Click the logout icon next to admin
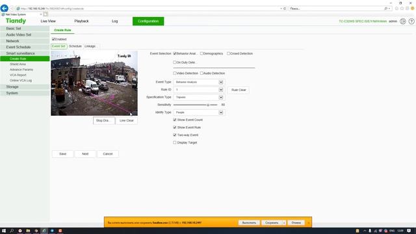This screenshot has width=416, height=234. (403, 21)
